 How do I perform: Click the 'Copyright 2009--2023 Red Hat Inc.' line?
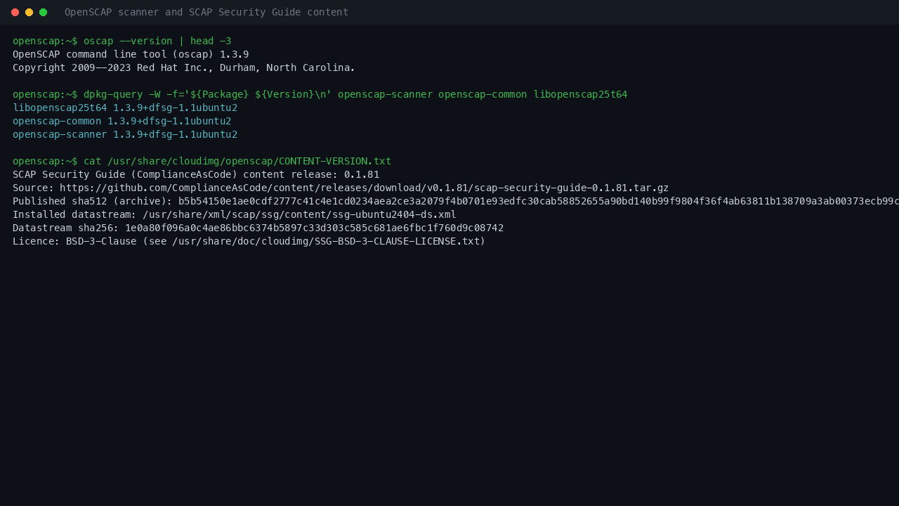[184, 67]
